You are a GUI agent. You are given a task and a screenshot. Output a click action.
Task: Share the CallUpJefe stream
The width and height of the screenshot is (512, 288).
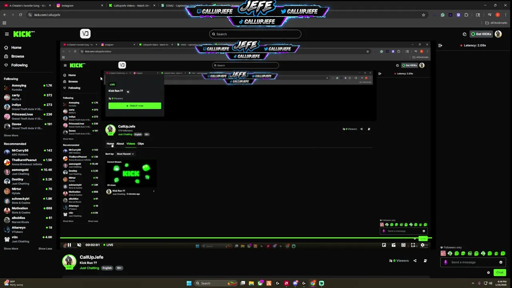tap(415, 261)
